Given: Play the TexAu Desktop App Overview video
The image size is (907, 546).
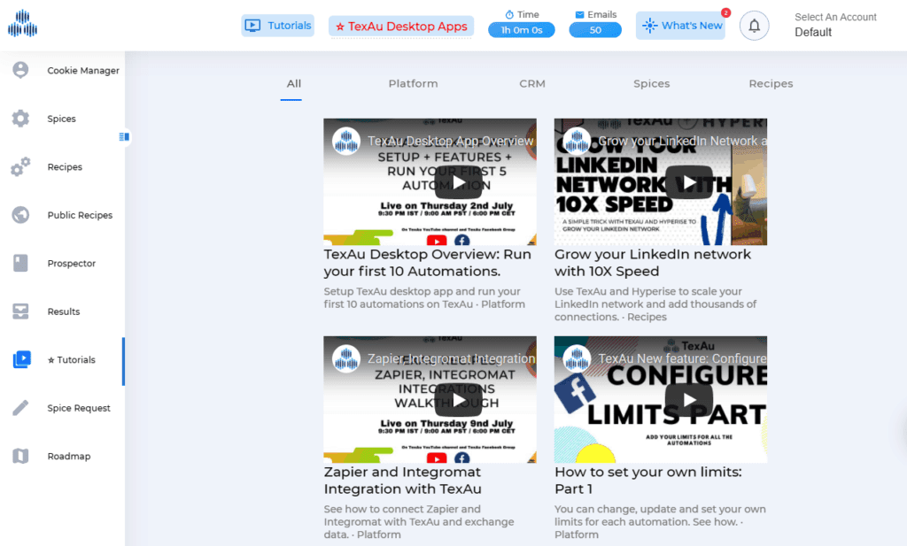Looking at the screenshot, I should pos(458,182).
